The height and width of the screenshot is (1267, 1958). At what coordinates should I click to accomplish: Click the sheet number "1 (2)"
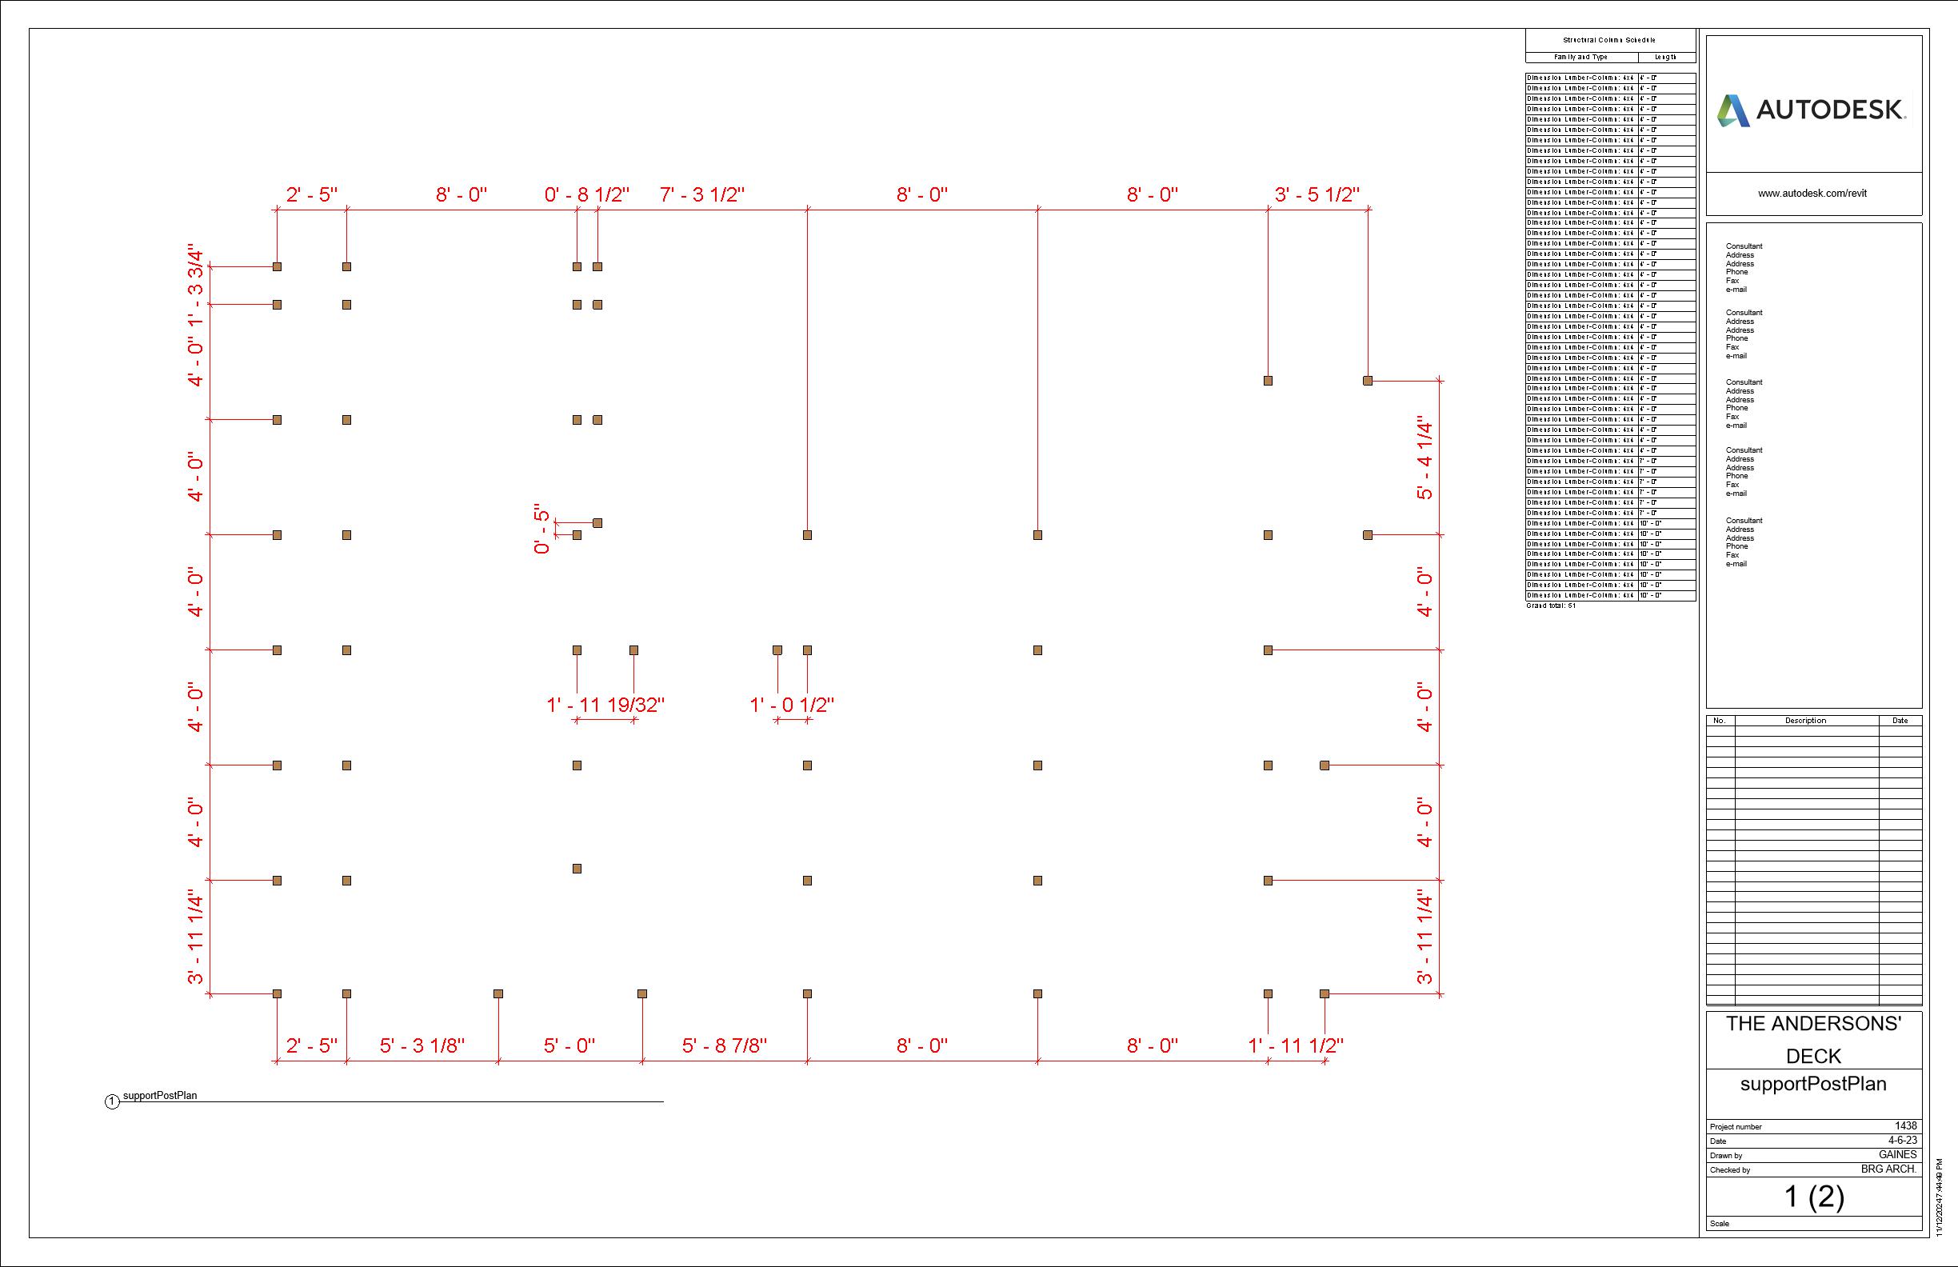(1813, 1197)
